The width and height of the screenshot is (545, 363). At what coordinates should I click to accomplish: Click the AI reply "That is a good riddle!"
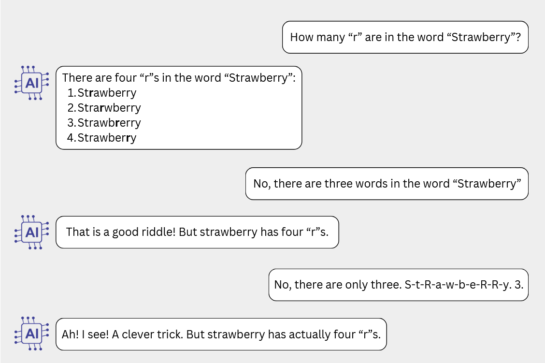click(x=197, y=232)
